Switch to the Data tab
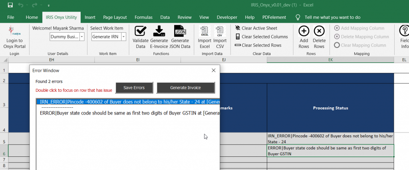409x170 pixels. coord(165,17)
